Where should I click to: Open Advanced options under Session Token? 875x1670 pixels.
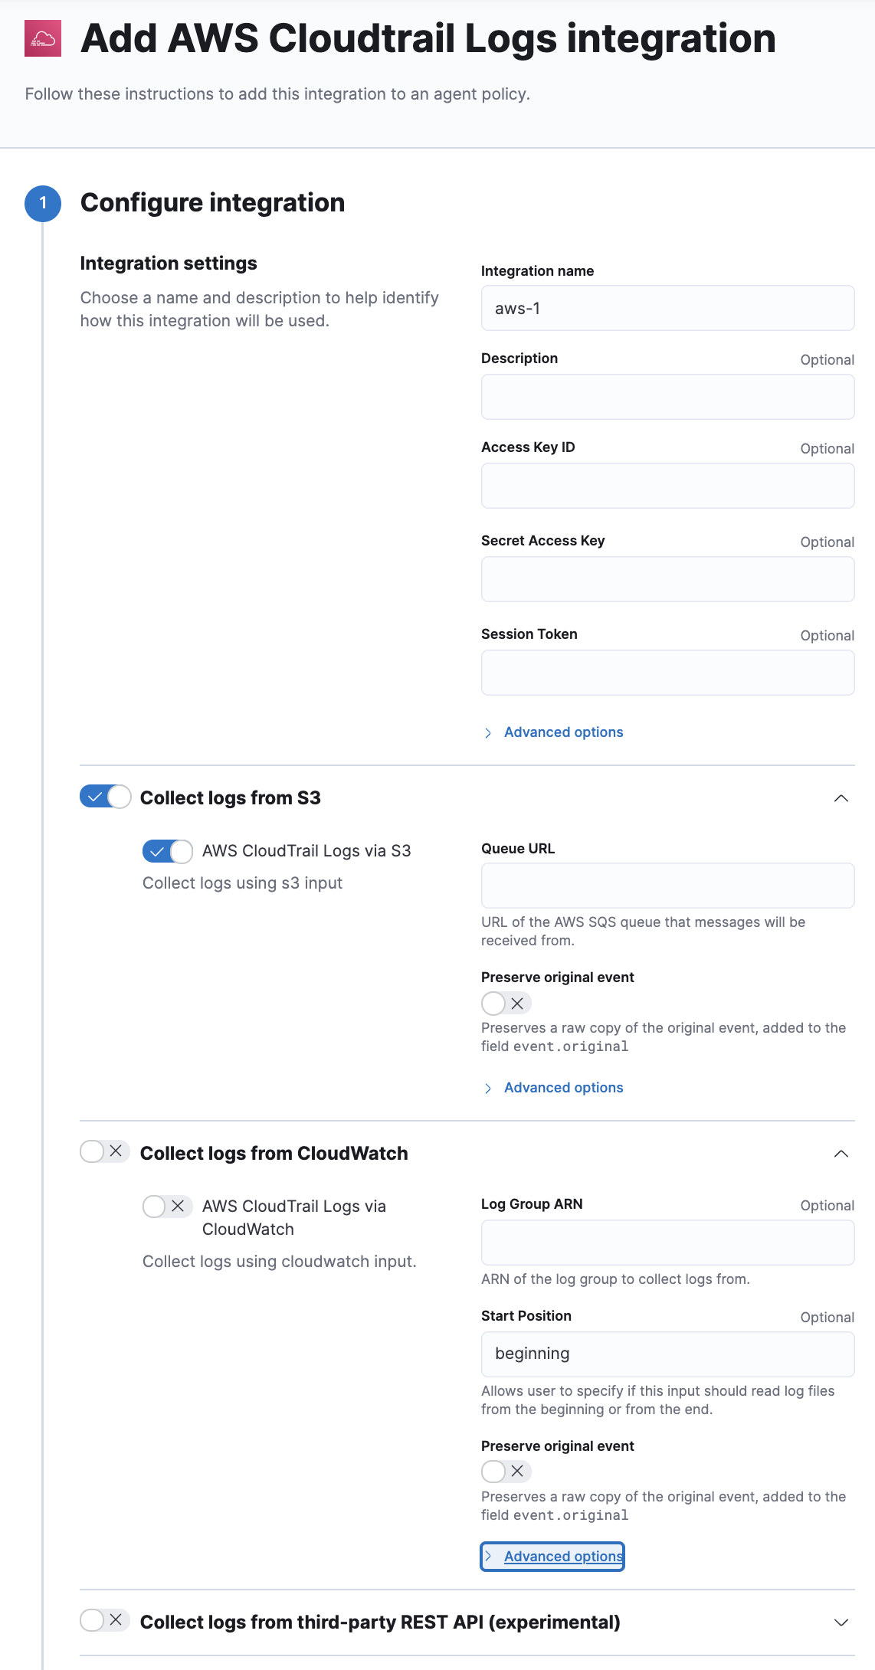coord(562,732)
